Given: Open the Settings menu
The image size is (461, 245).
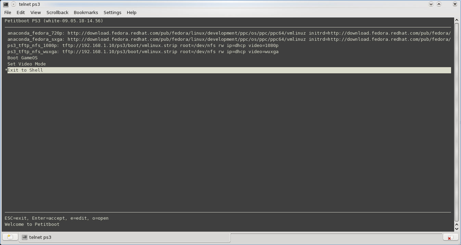Looking at the screenshot, I should [x=112, y=12].
